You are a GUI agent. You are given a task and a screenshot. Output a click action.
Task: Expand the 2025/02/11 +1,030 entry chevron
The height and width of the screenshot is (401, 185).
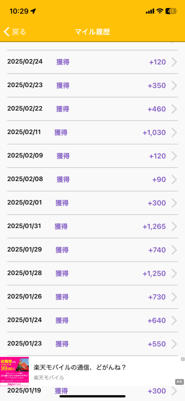coord(174,133)
